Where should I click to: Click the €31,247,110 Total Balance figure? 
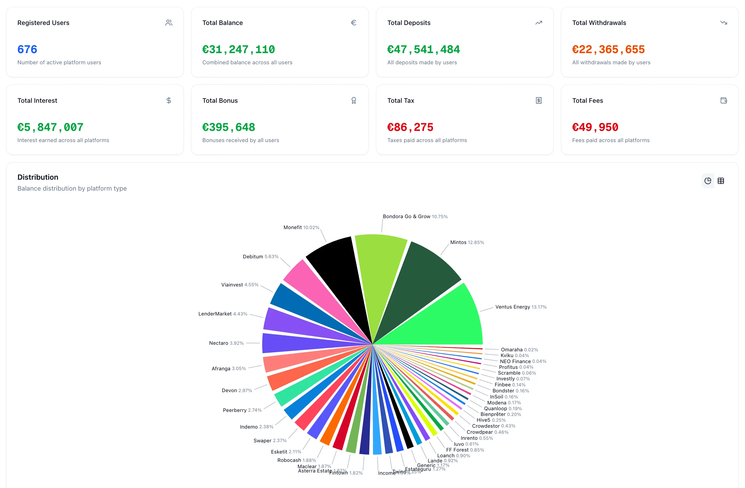(x=239, y=49)
